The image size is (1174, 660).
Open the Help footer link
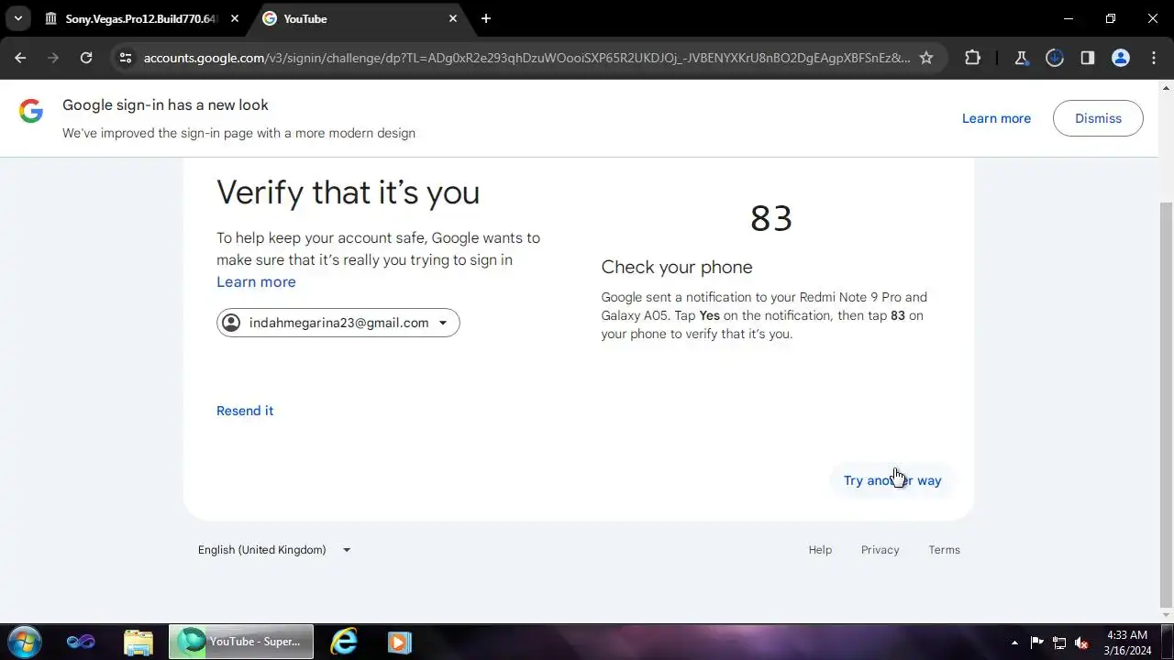pos(820,550)
